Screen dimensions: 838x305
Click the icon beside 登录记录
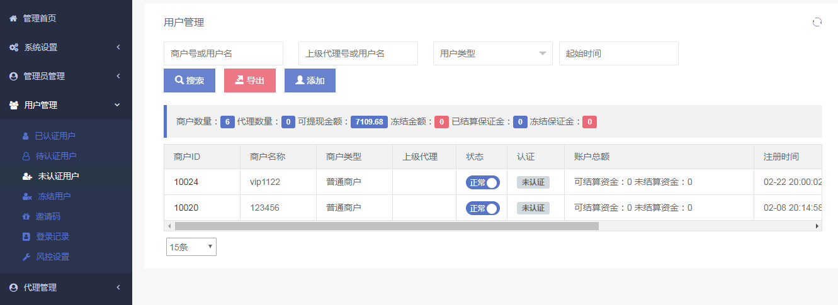(26, 236)
